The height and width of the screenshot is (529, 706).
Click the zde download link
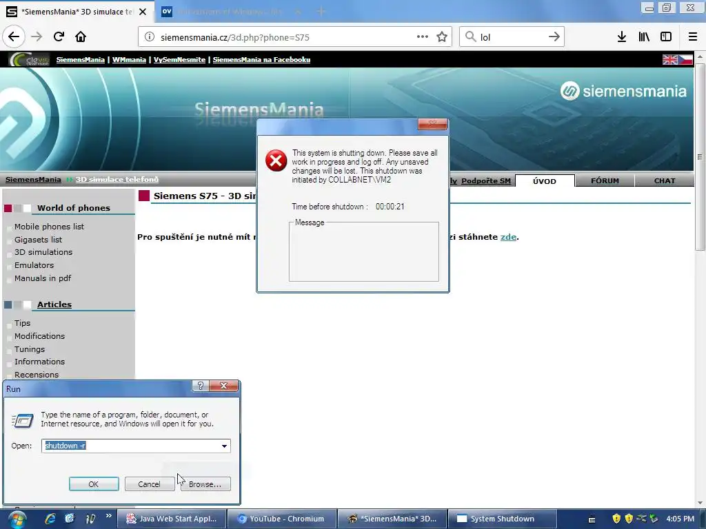click(508, 237)
